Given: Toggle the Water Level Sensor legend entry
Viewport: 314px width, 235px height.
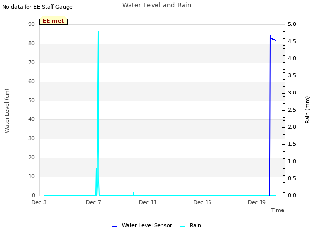Looking at the screenshot, I should (x=142, y=225).
